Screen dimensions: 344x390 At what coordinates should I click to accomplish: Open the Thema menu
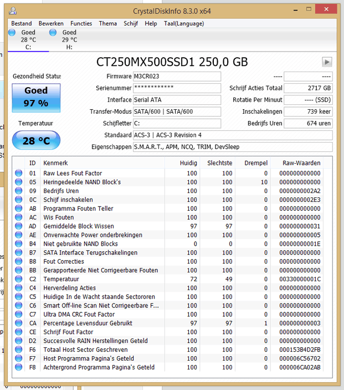coord(108,23)
